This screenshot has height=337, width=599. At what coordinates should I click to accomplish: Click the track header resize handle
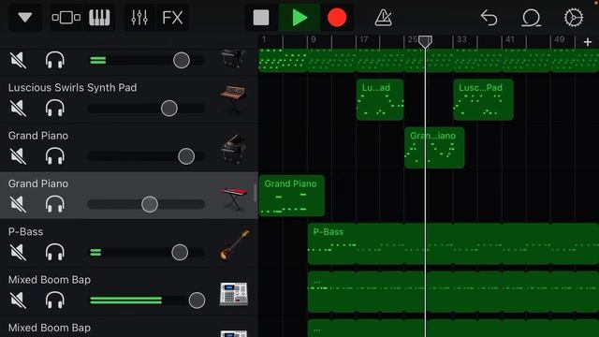tap(255, 193)
